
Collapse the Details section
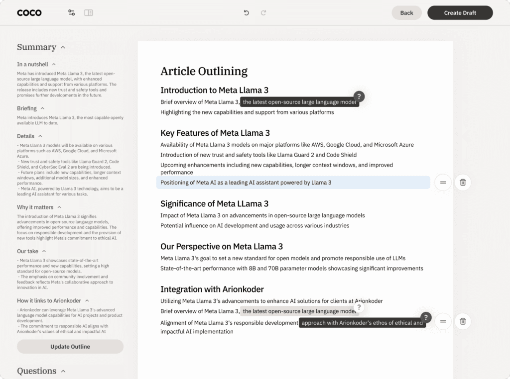(40, 136)
